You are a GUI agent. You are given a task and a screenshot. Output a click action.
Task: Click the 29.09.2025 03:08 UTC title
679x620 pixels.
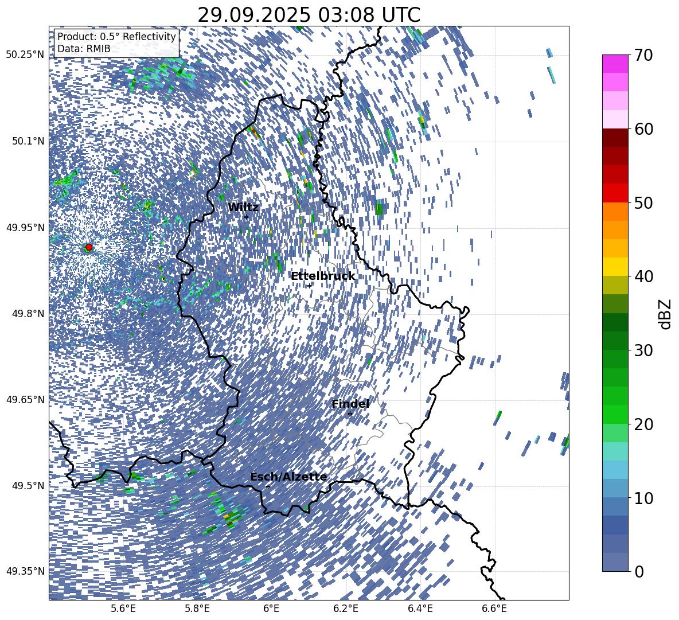coord(309,15)
